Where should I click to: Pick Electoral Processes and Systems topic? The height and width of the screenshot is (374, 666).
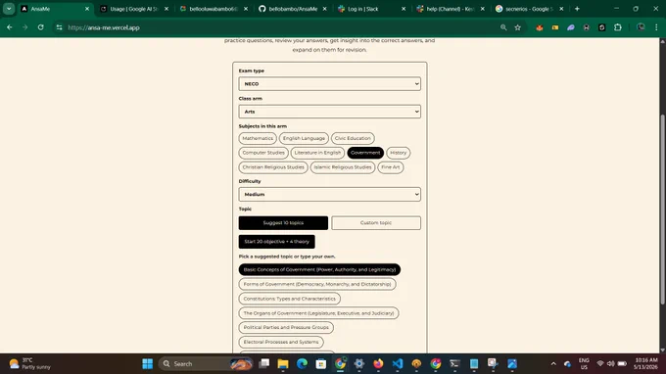point(281,342)
